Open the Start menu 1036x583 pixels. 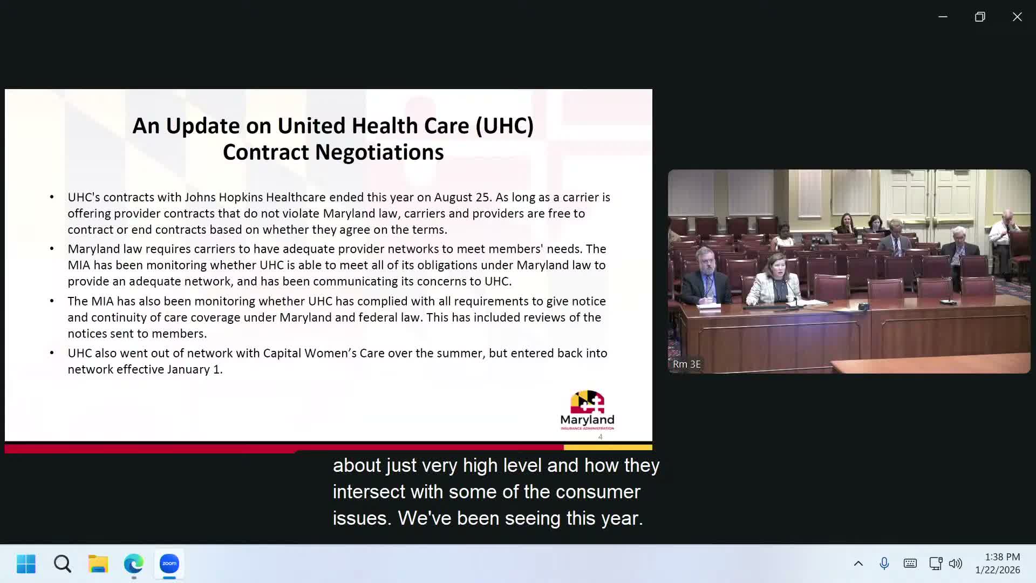click(x=26, y=564)
